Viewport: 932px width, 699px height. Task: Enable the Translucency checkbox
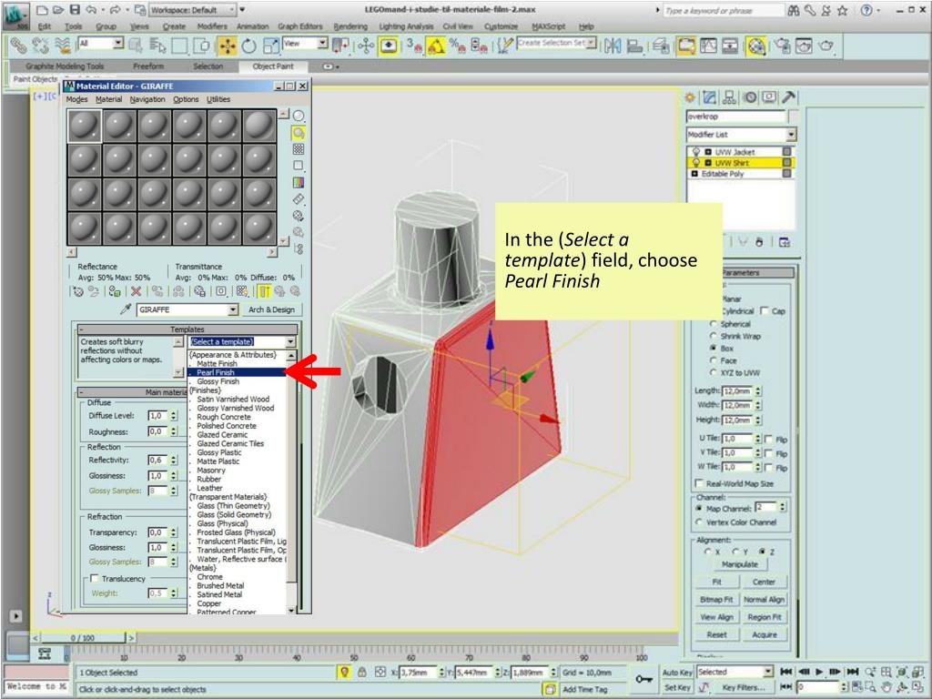tap(94, 578)
